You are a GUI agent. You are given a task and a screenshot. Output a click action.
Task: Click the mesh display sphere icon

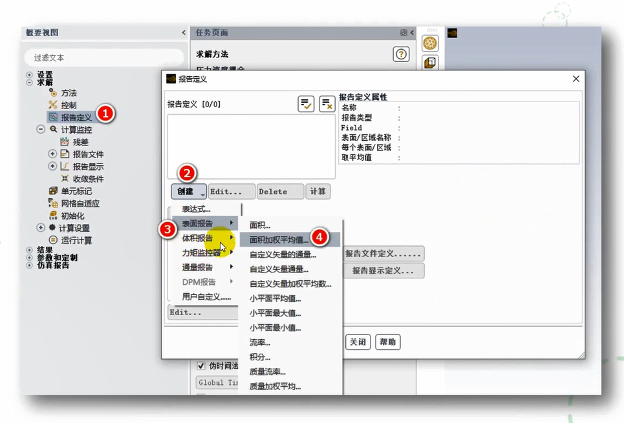pos(430,43)
